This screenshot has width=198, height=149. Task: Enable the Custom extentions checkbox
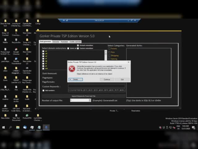click(x=78, y=48)
